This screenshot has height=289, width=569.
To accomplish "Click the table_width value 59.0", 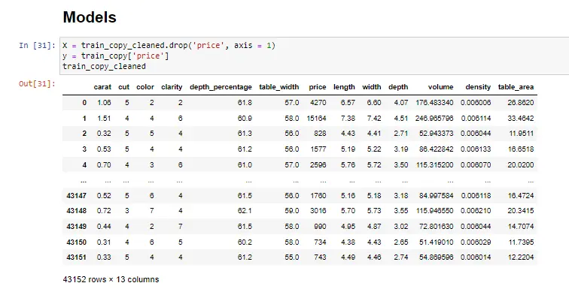I will [x=292, y=210].
